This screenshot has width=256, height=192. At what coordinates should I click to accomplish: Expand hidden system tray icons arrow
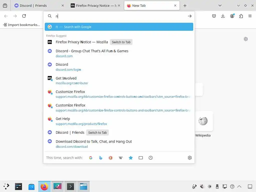pyautogui.click(x=239, y=186)
